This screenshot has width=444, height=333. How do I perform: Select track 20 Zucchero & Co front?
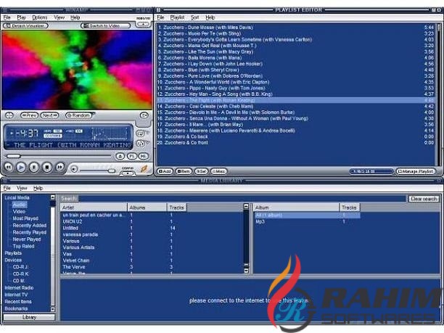(x=295, y=143)
